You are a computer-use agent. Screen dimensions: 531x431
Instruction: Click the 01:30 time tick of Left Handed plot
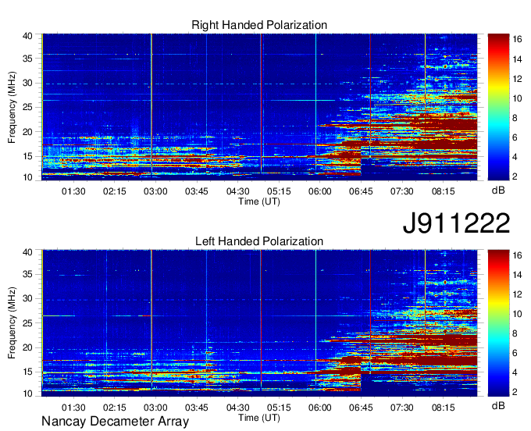click(x=73, y=408)
